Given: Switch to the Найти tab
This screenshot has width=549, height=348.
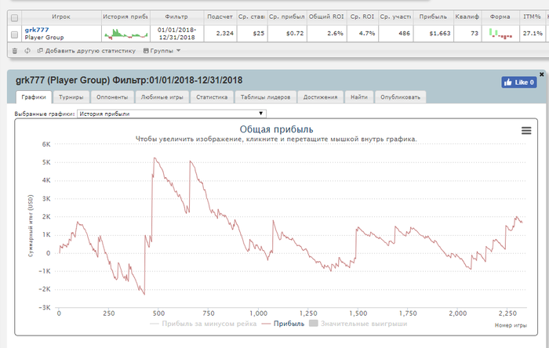Looking at the screenshot, I should point(359,97).
